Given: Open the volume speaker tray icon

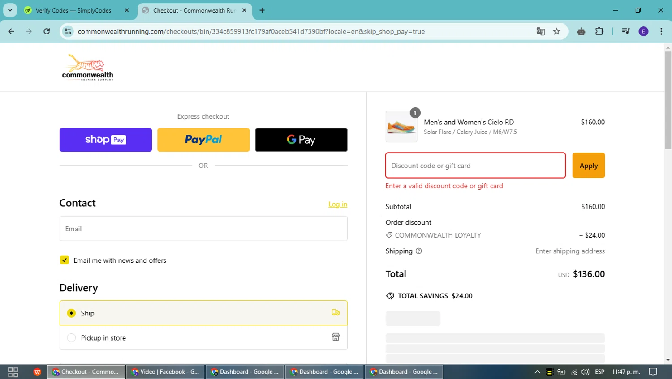Looking at the screenshot, I should coord(585,372).
